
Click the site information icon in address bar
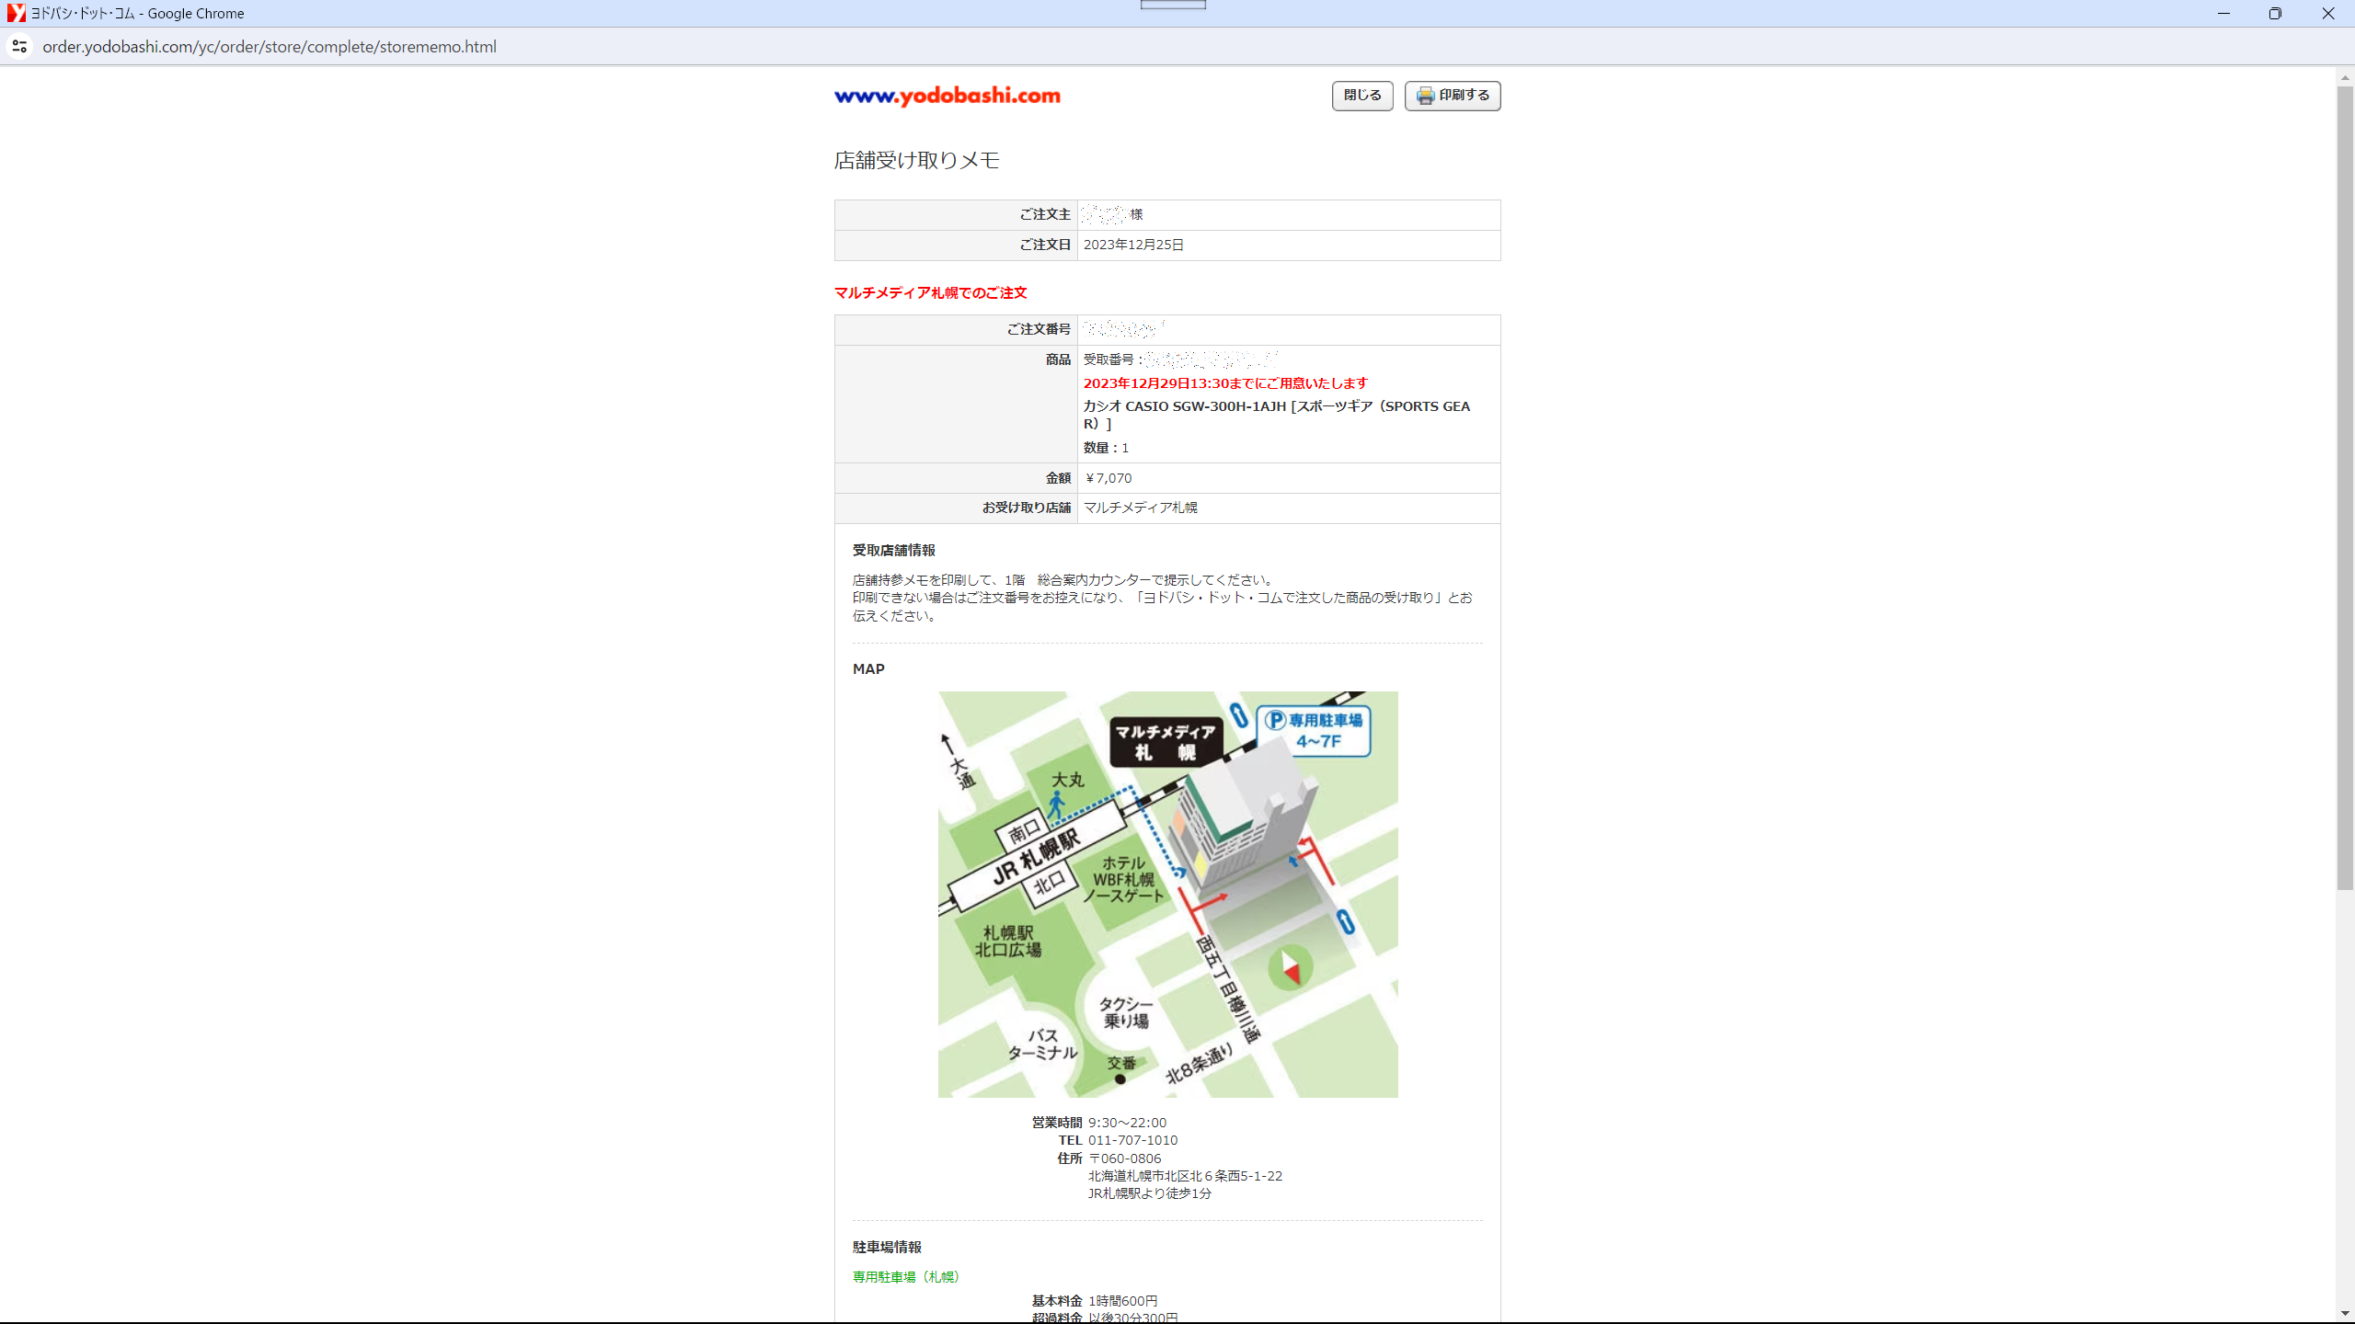pyautogui.click(x=19, y=46)
